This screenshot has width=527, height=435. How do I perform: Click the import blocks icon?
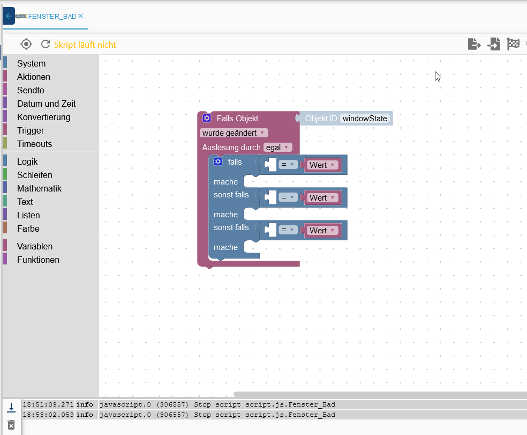494,45
